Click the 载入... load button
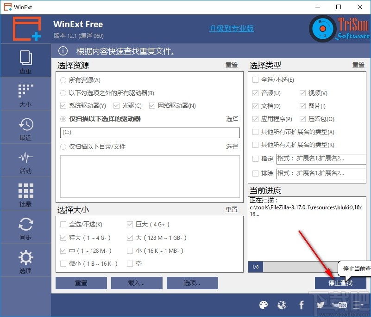 137,282
